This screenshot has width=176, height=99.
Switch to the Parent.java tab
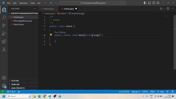48,9
